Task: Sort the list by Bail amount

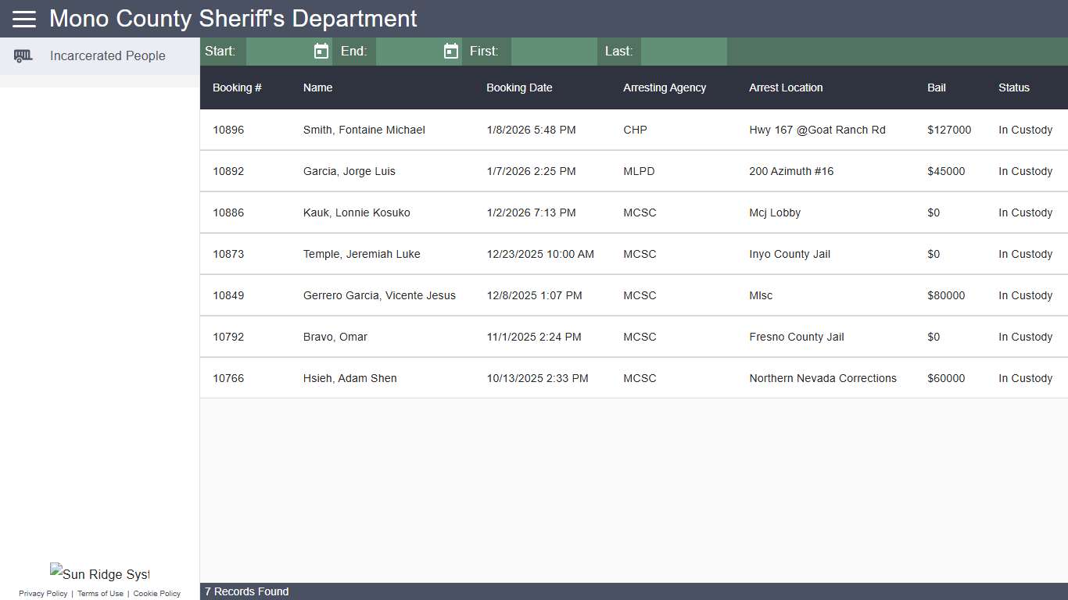Action: [x=936, y=87]
